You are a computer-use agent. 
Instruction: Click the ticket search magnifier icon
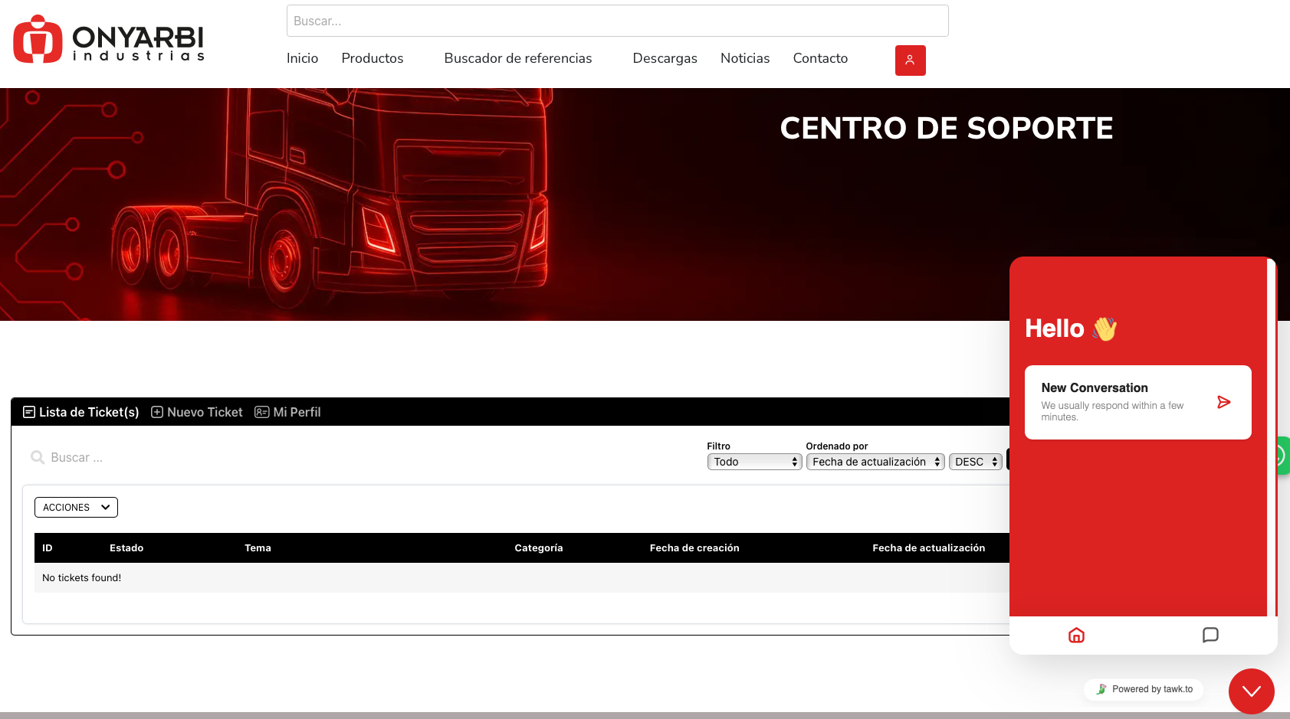click(x=37, y=457)
